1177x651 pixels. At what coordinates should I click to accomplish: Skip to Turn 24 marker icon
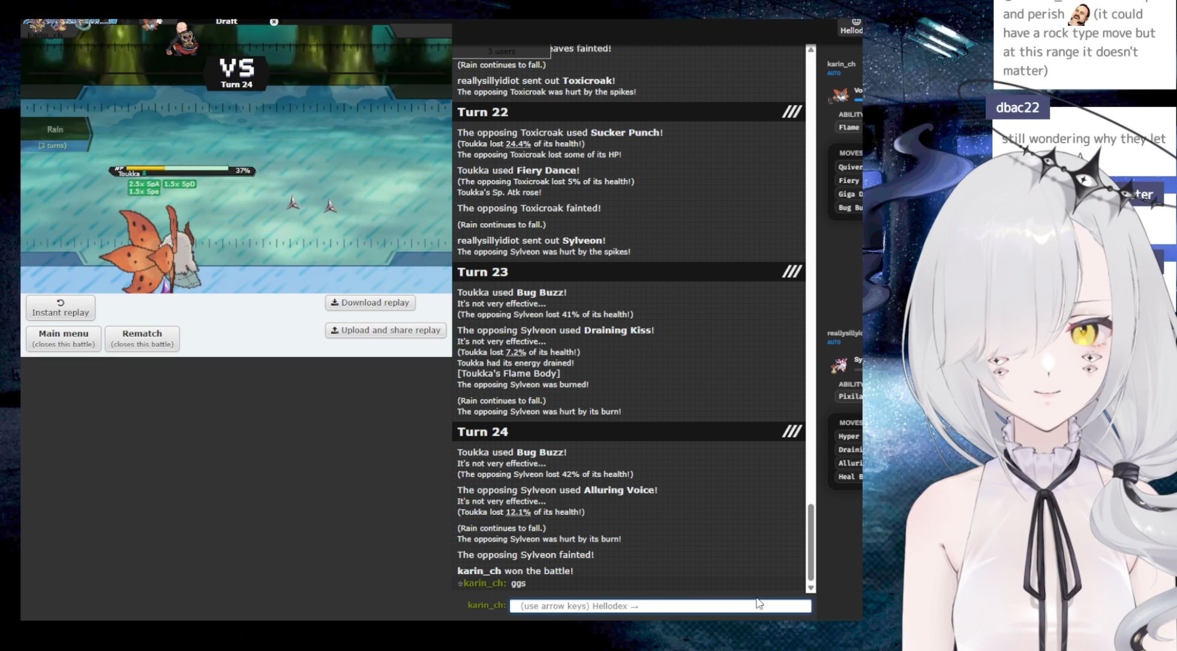point(791,431)
